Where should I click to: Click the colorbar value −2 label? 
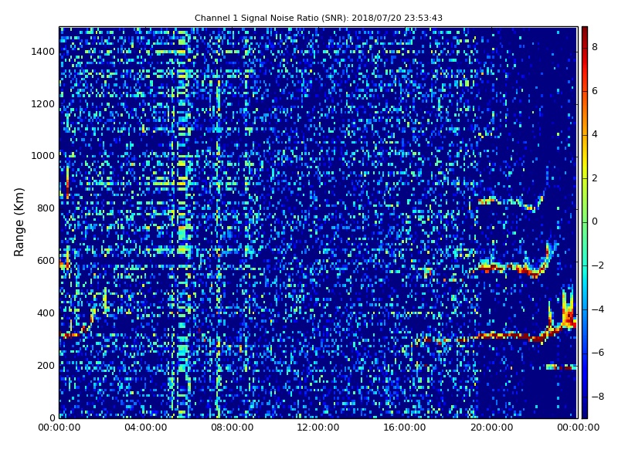point(598,265)
